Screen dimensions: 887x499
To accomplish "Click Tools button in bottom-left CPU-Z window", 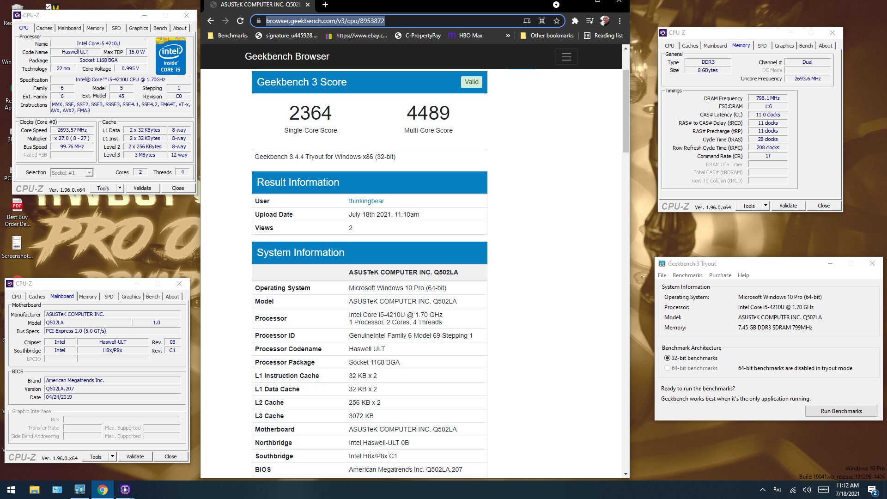I will [x=96, y=456].
